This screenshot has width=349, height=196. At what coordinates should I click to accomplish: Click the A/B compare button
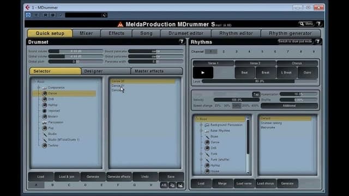[x=164, y=185]
